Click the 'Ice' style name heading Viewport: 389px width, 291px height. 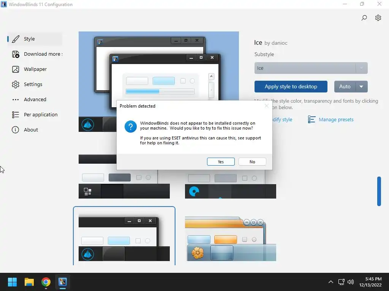pyautogui.click(x=258, y=42)
